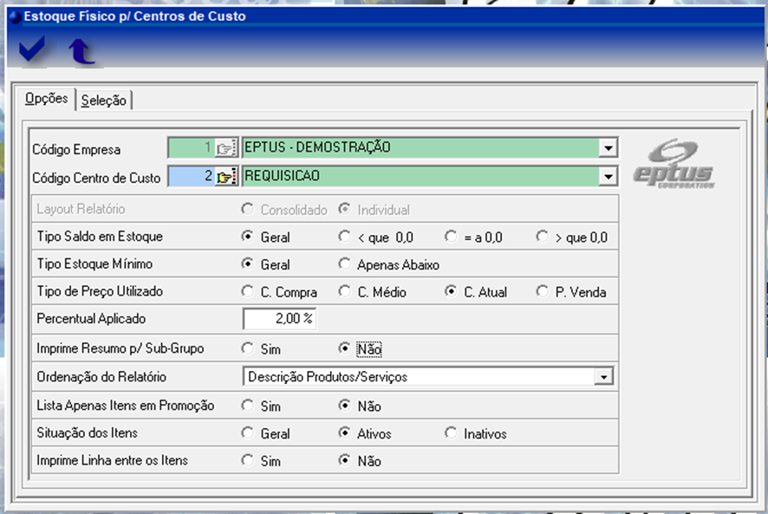Expand the EPTUS - DEMOSTRAÇÃO company dropdown
Viewport: 768px width, 514px height.
609,148
